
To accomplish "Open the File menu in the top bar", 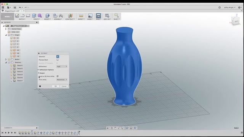I will tap(9, 7).
